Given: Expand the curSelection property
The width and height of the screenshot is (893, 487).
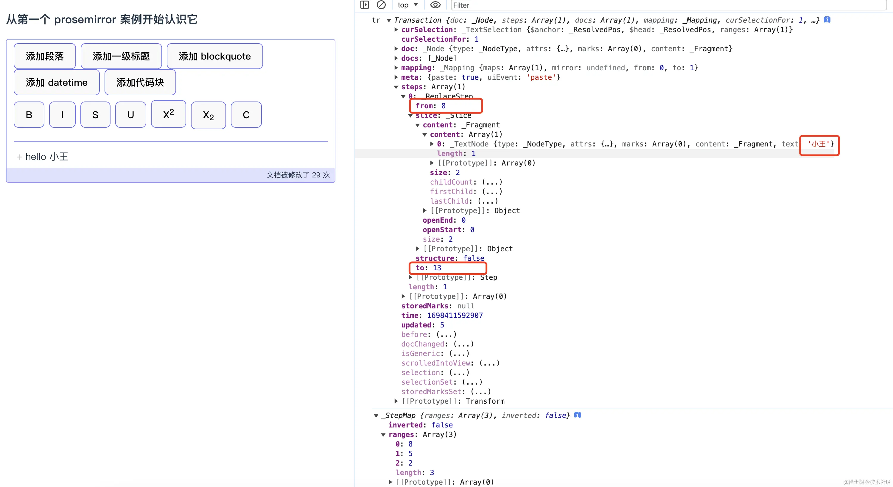Looking at the screenshot, I should tap(396, 30).
